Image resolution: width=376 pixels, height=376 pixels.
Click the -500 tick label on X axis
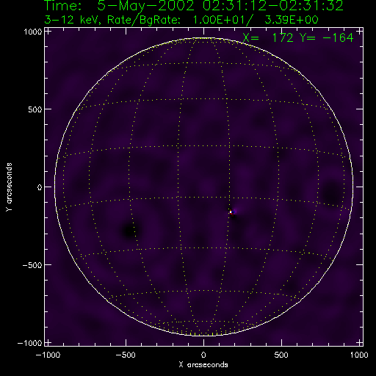point(125,355)
